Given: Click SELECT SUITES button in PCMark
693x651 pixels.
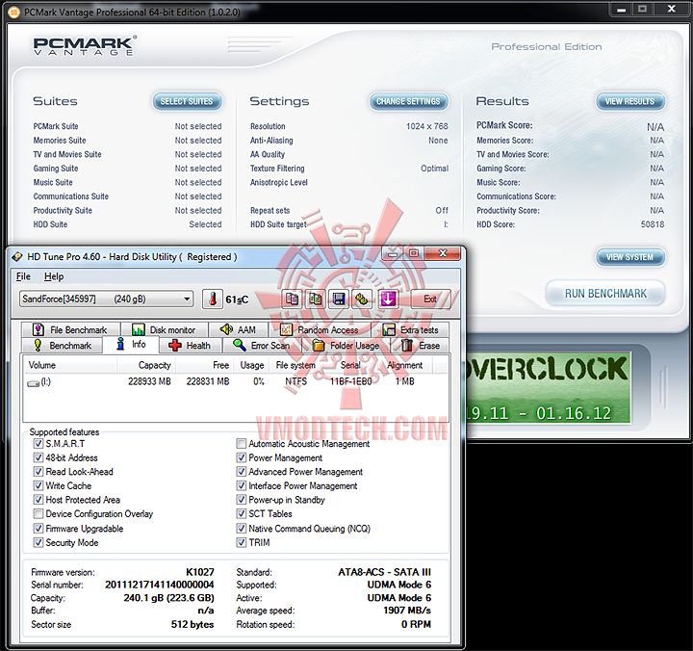Looking at the screenshot, I should click(x=187, y=101).
